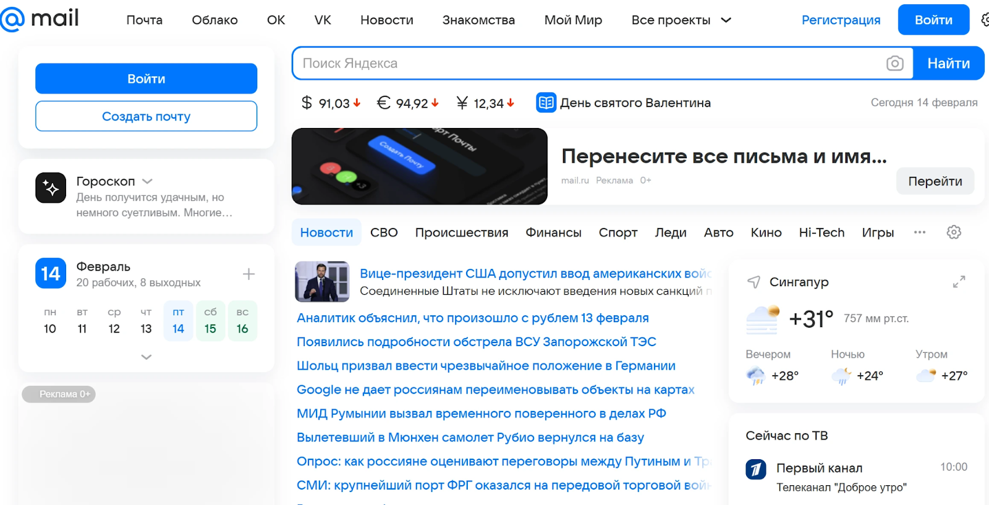Screen dimensions: 989x505
Task: Open headline МИД Румынии вызвал поверенного
Action: click(482, 414)
